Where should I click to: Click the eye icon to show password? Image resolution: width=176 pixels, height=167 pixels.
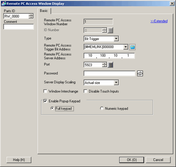(140, 73)
